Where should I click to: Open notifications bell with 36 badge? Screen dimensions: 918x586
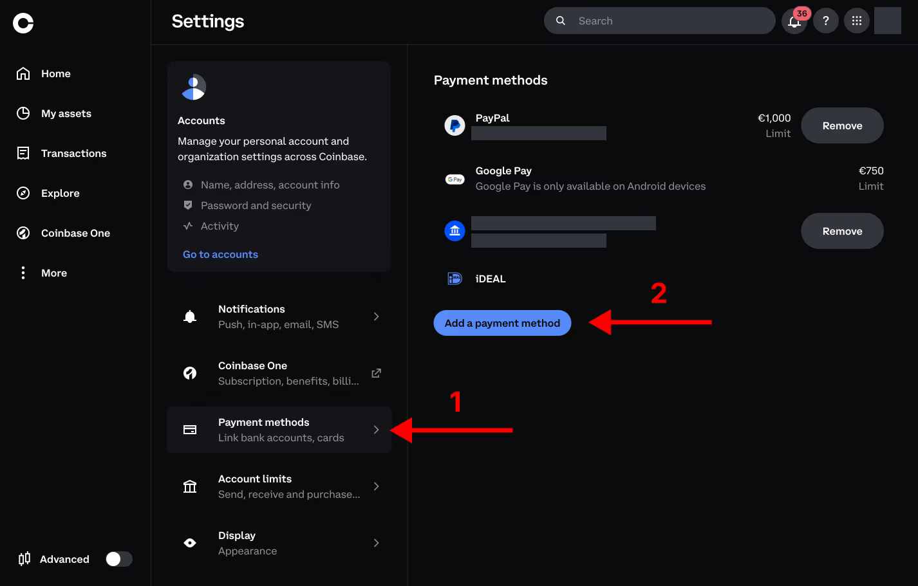[794, 21]
